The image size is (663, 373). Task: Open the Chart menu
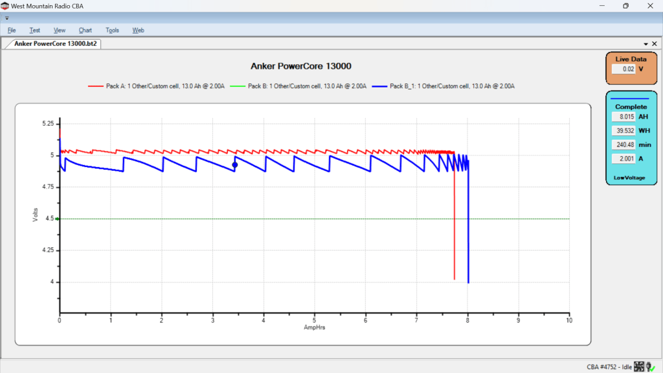[85, 30]
